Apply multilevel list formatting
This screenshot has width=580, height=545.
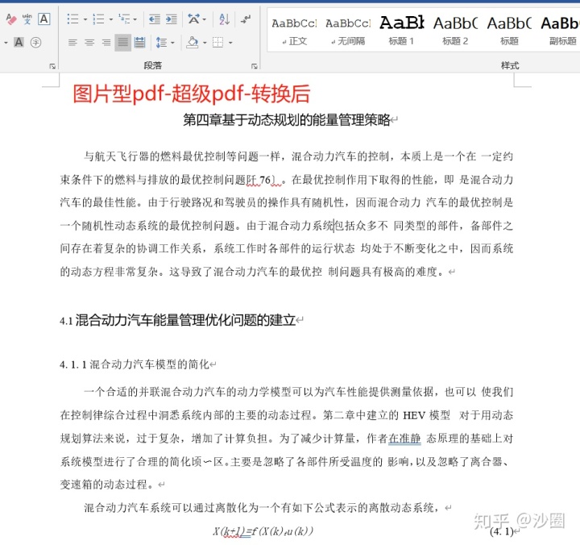(124, 19)
